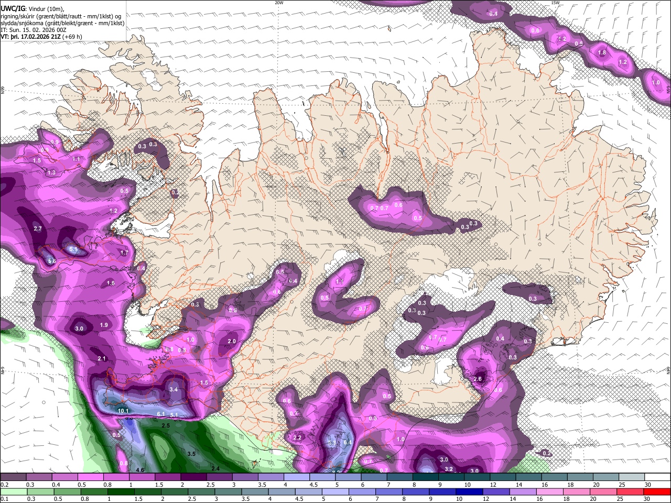Pick the dark purple 2 swatch in upper legend
Image resolution: width=671 pixels, height=503 pixels.
click(x=193, y=477)
